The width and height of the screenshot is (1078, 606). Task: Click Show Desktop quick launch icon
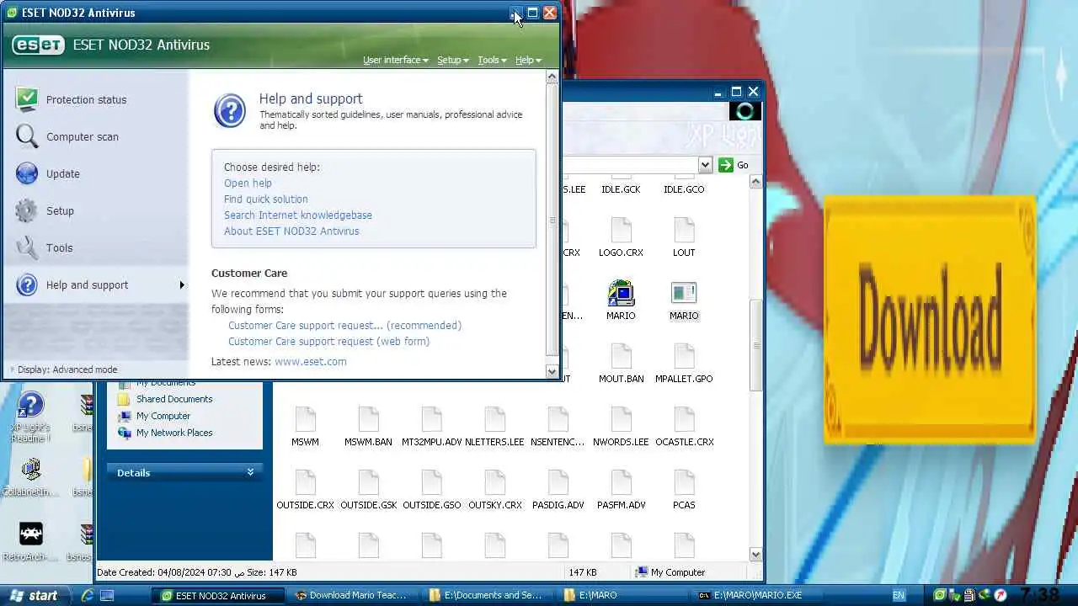[107, 595]
